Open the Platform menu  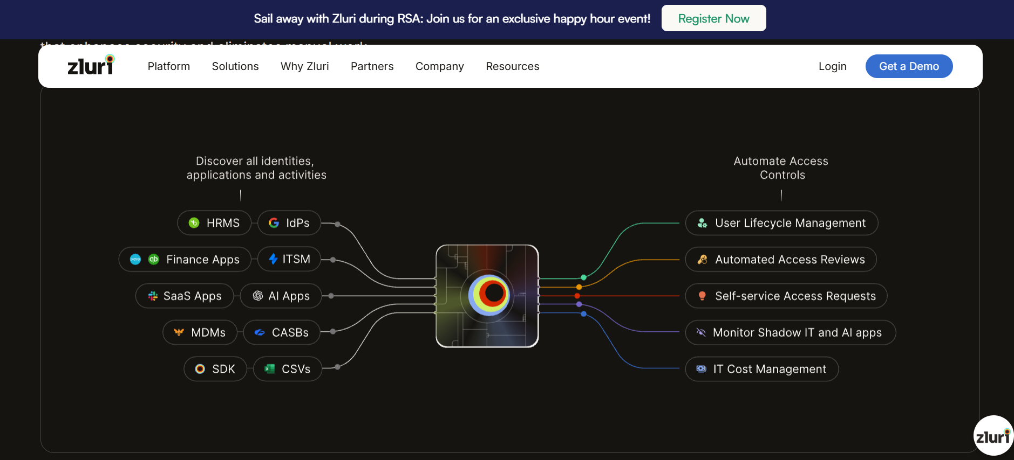pos(169,66)
